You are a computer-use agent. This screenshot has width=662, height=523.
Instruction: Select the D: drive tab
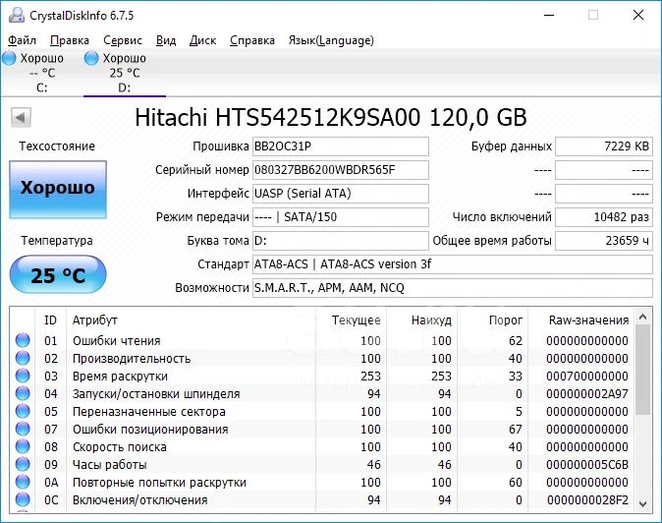[125, 73]
